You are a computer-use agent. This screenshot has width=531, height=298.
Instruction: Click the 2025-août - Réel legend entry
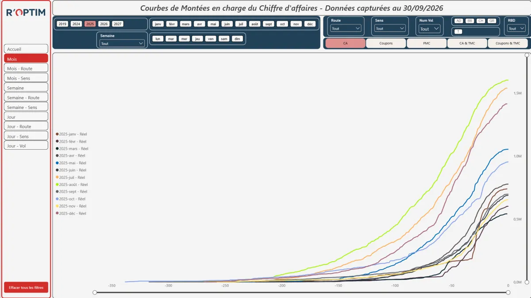pos(72,184)
